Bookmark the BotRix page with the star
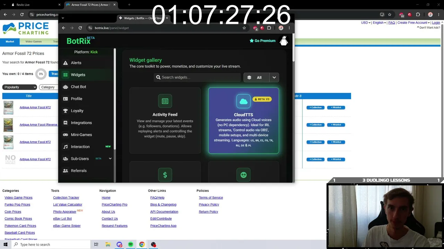 pyautogui.click(x=244, y=28)
